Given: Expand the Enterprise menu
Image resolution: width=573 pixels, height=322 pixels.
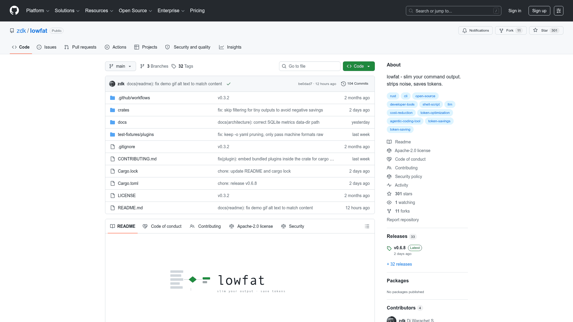Looking at the screenshot, I should tap(171, 11).
